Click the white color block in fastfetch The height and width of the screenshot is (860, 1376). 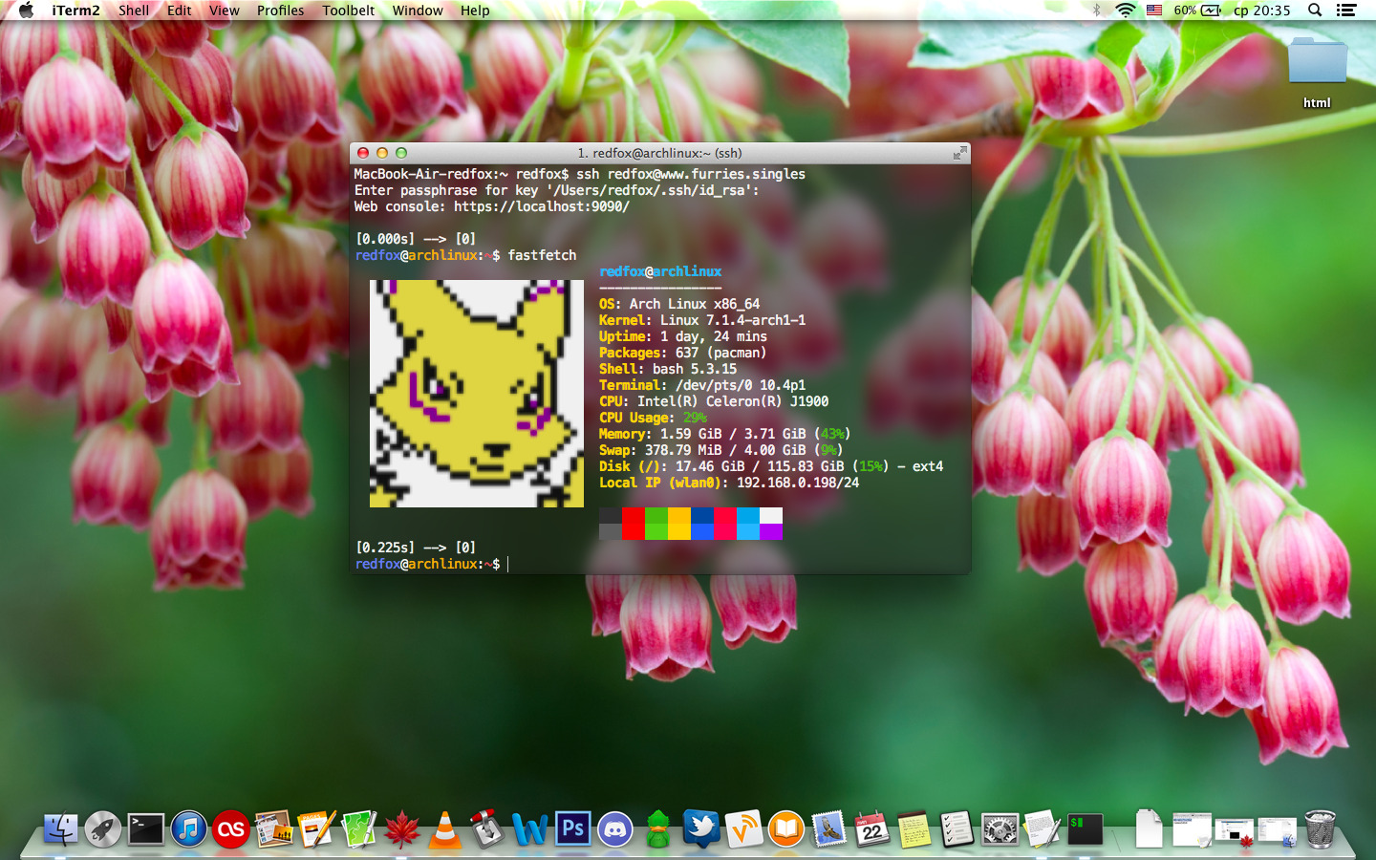pos(771,516)
